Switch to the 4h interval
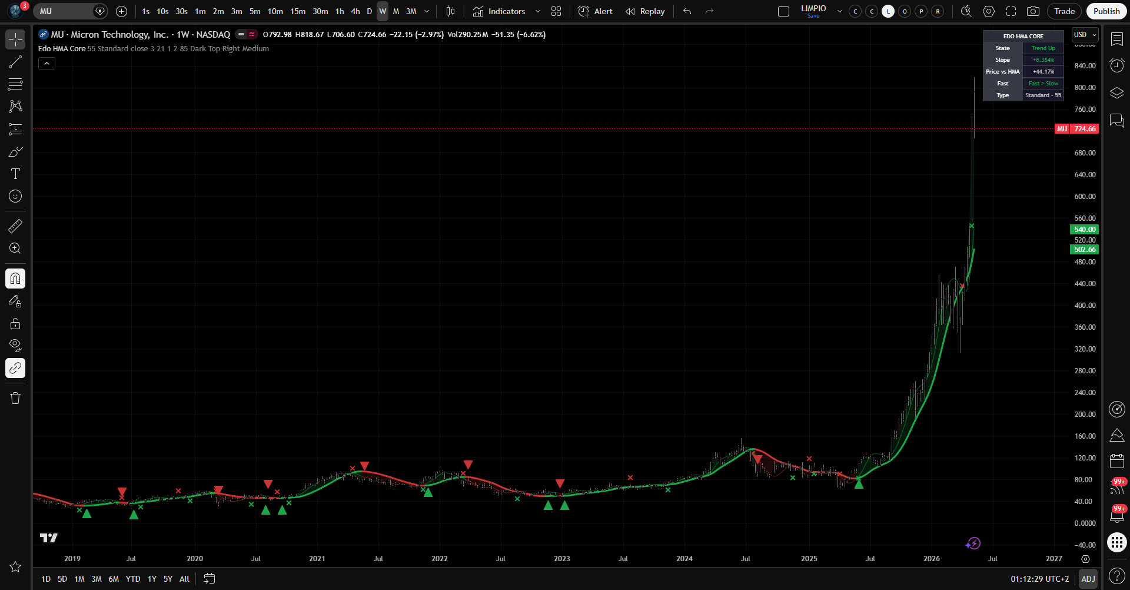Image resolution: width=1130 pixels, height=590 pixels. (355, 11)
